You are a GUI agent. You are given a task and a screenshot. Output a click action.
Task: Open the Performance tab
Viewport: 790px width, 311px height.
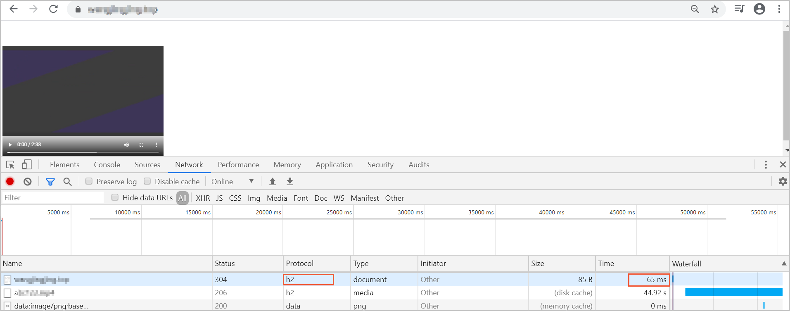(x=238, y=165)
